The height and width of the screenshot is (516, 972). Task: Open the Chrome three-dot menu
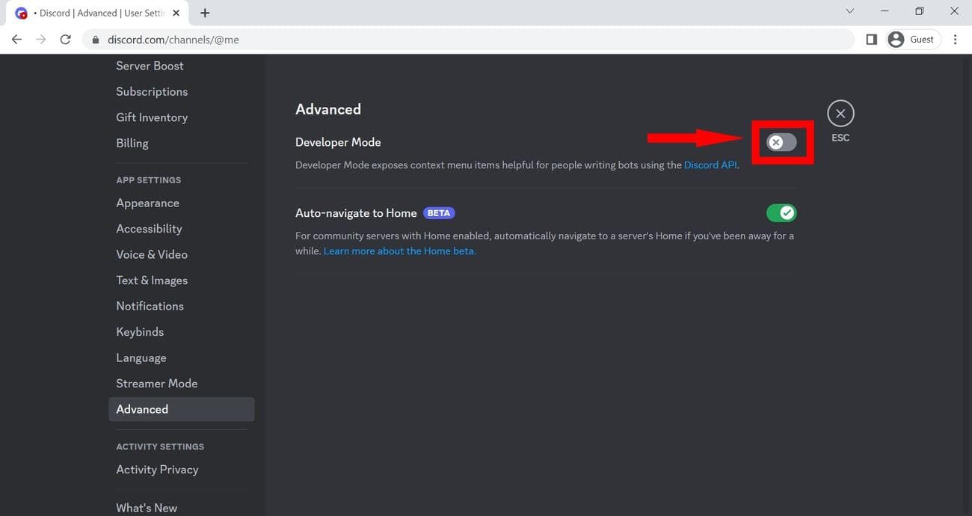pos(955,40)
